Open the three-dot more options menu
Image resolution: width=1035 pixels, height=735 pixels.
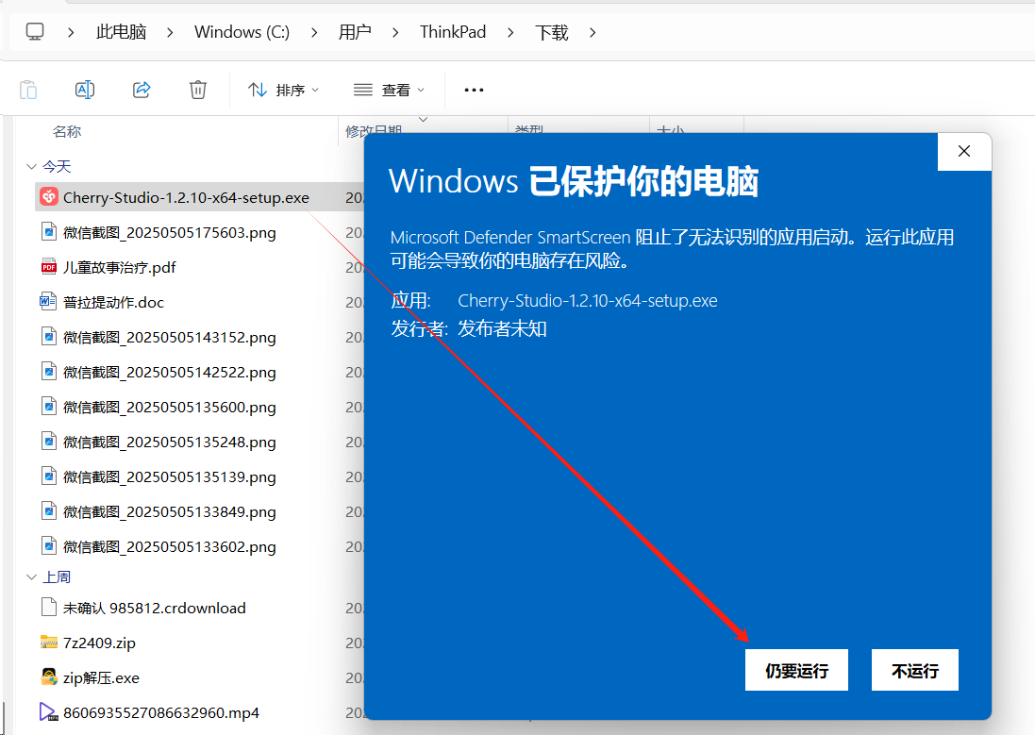coord(474,90)
